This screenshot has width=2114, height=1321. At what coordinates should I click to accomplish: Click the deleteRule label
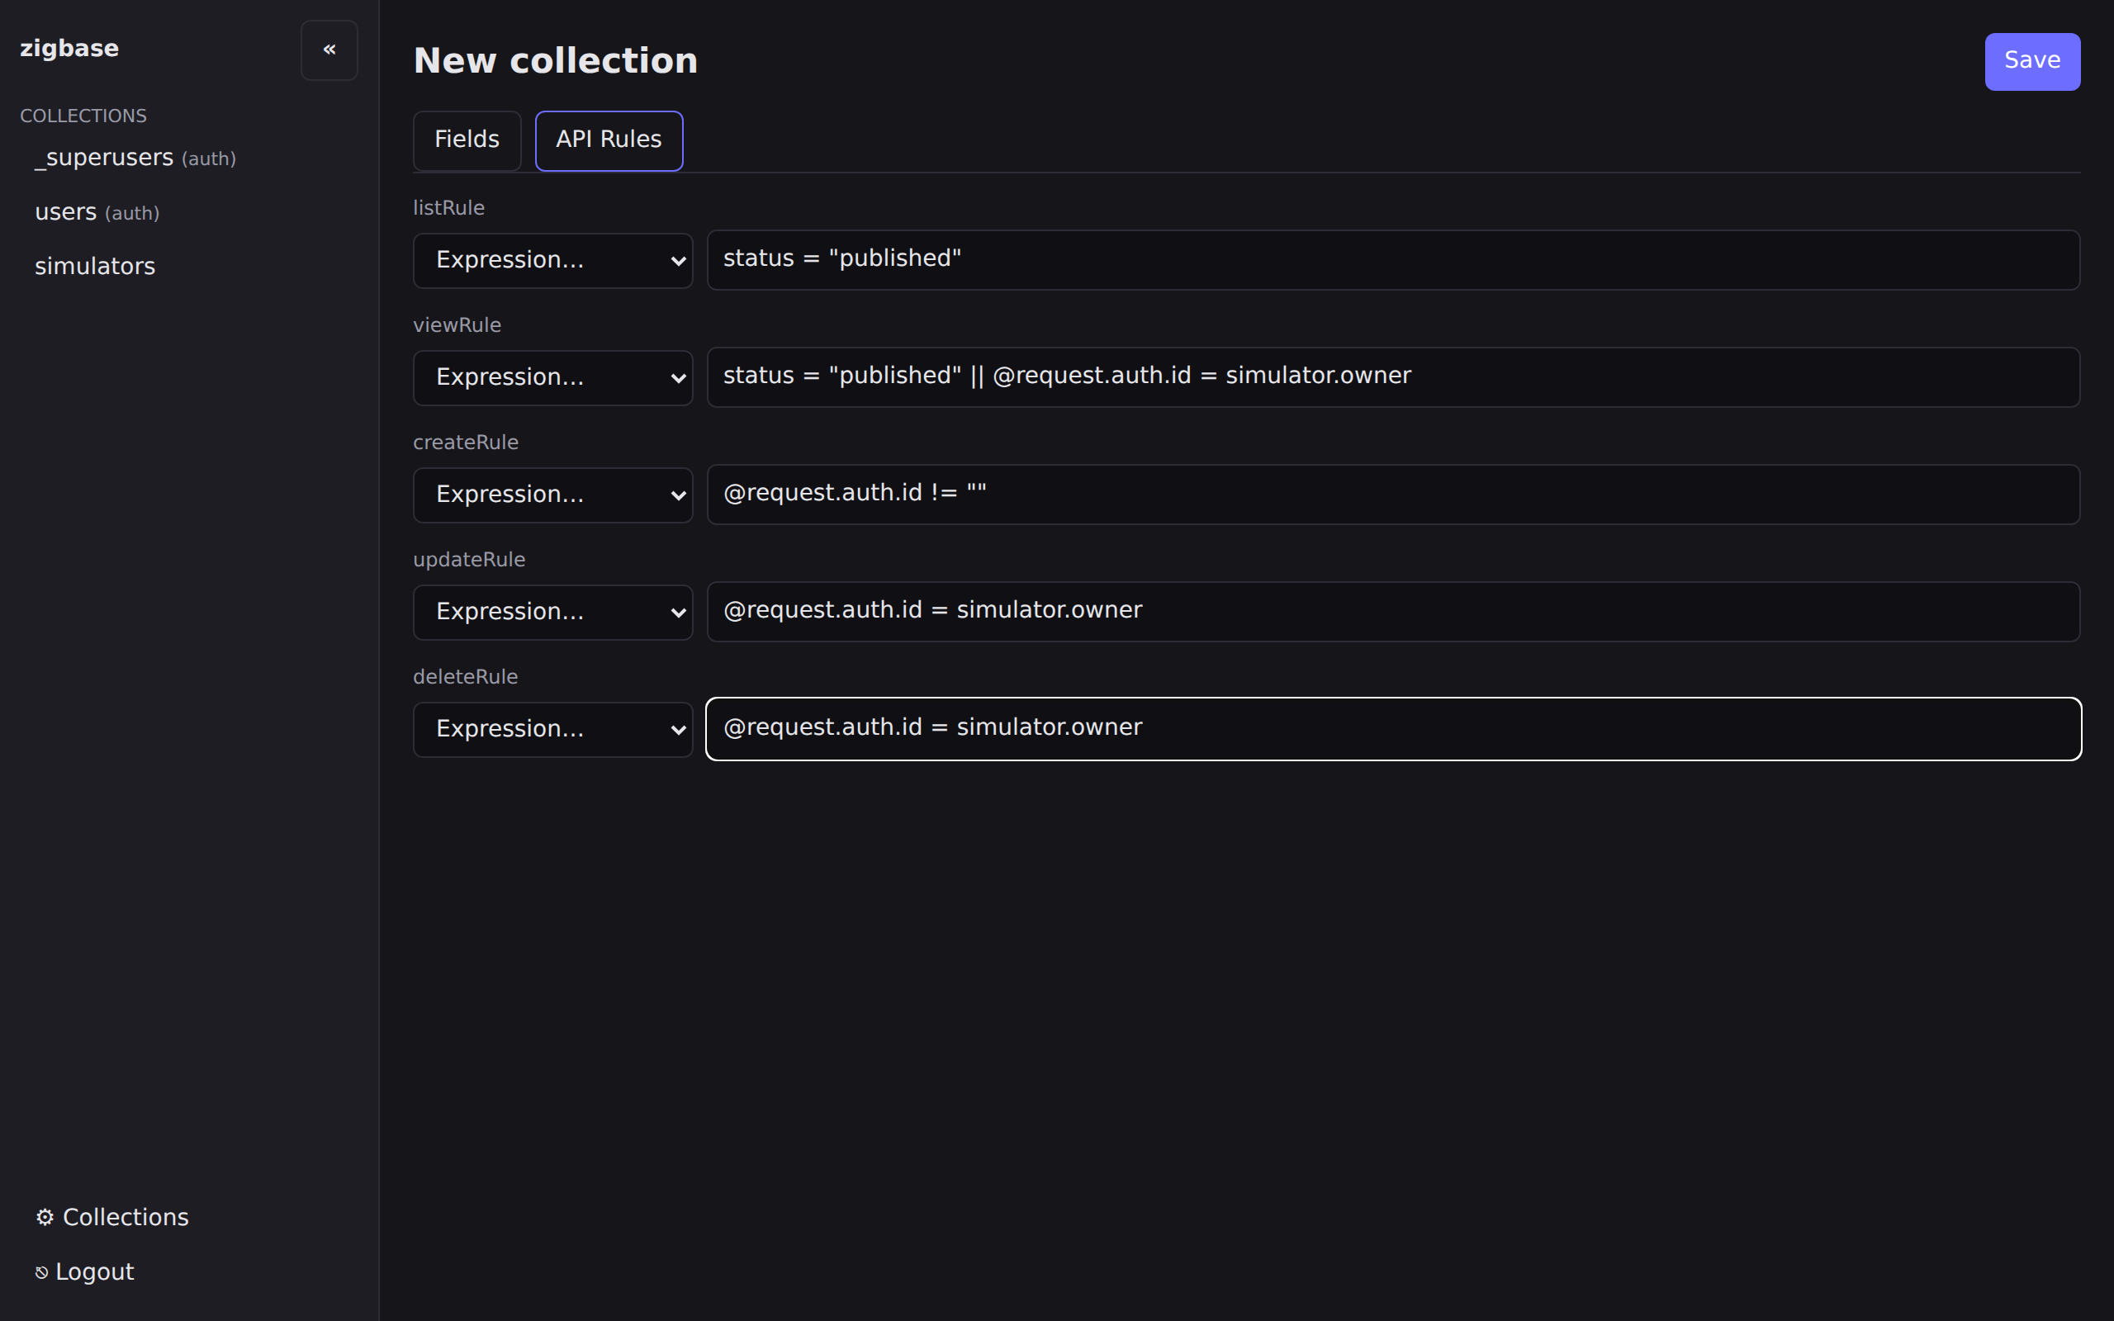click(x=466, y=676)
